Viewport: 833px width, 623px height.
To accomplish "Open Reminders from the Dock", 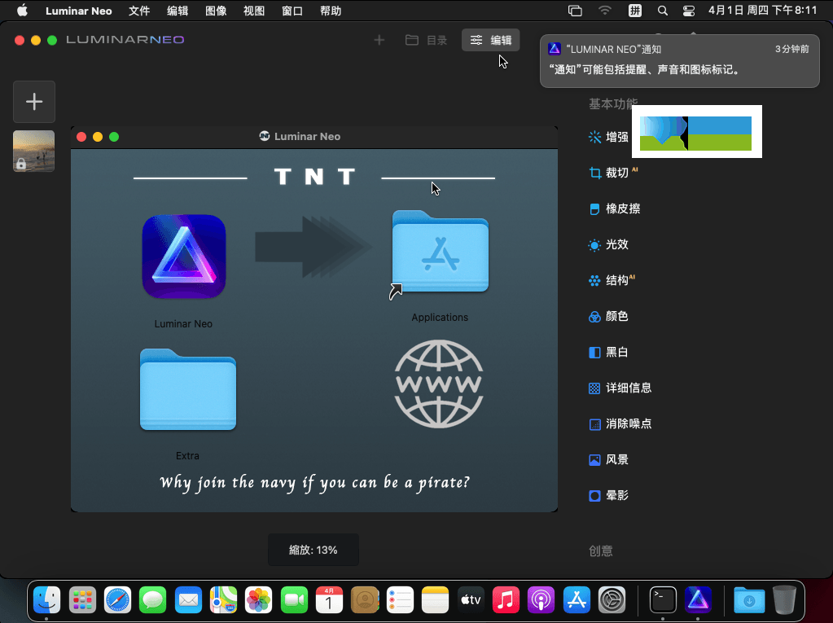I will [400, 600].
